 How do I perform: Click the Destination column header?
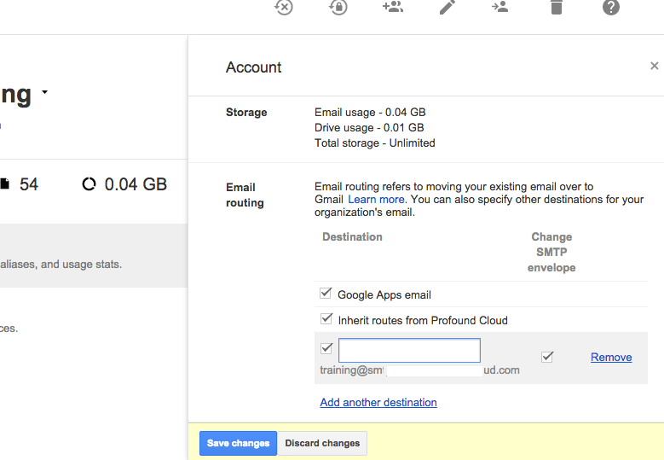[352, 236]
